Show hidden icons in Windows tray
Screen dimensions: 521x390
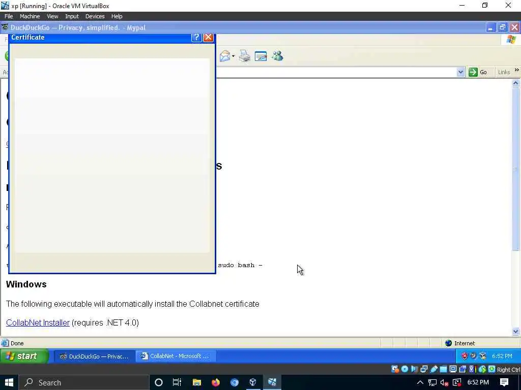click(420, 382)
